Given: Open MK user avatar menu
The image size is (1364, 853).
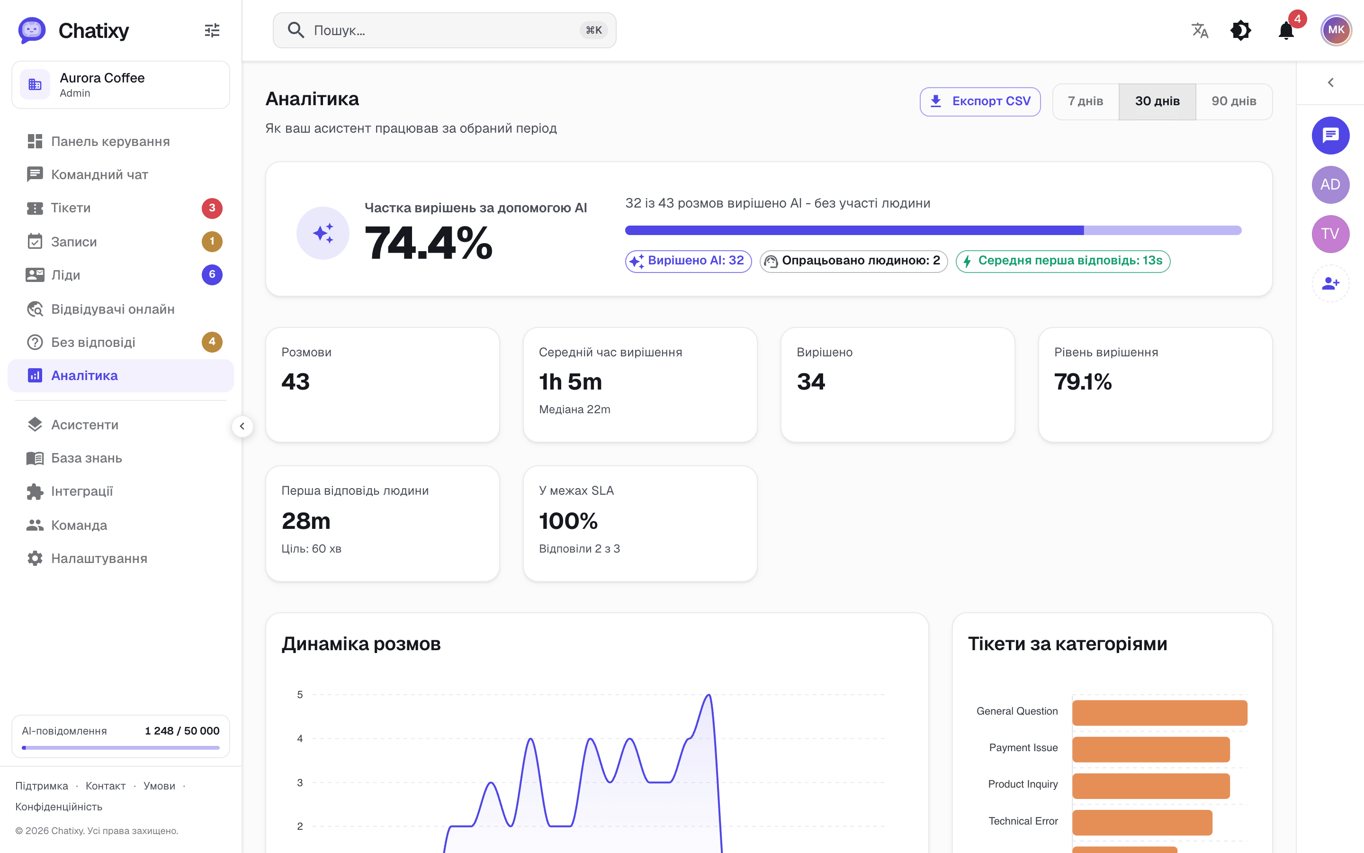Looking at the screenshot, I should pyautogui.click(x=1336, y=30).
